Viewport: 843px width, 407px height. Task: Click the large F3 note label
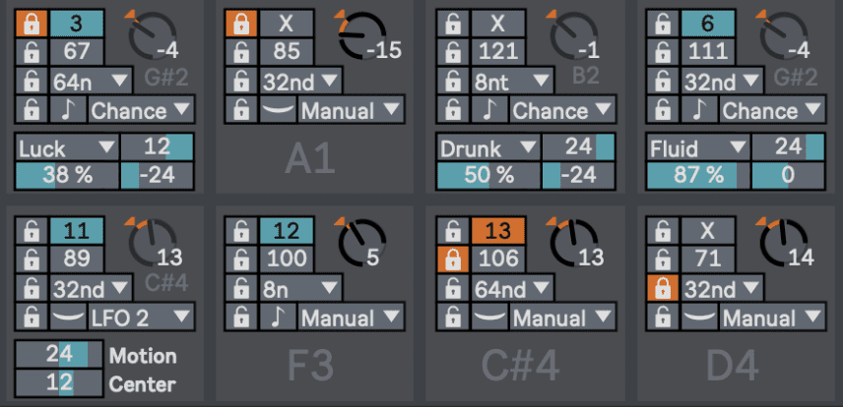310,366
